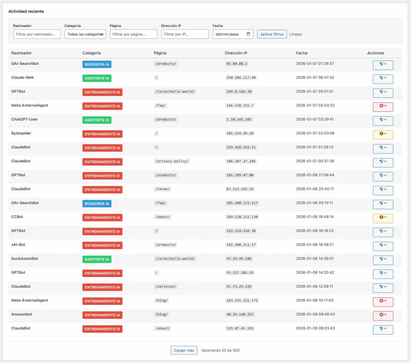The height and width of the screenshot is (363, 411).
Task: Expand the Categoría dropdown filter
Action: pos(85,34)
